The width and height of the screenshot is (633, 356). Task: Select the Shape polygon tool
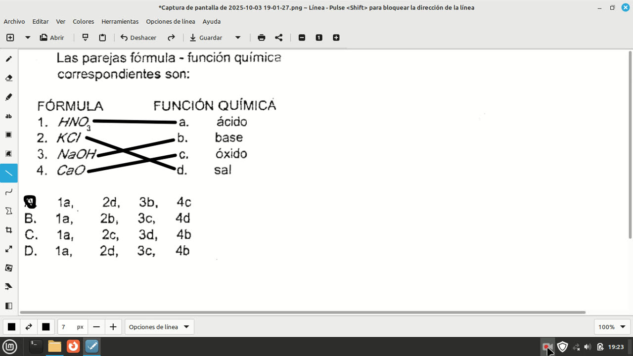point(8,211)
